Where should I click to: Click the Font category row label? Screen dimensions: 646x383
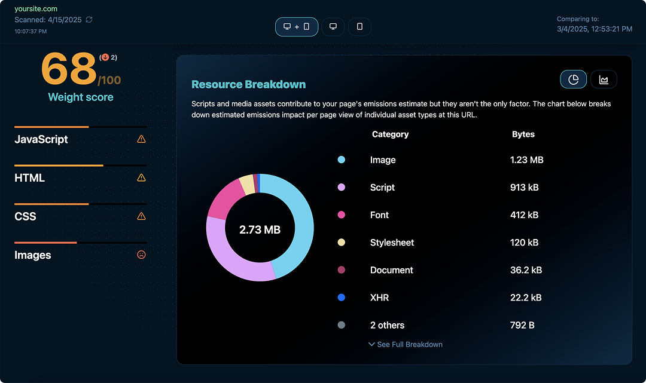[379, 215]
